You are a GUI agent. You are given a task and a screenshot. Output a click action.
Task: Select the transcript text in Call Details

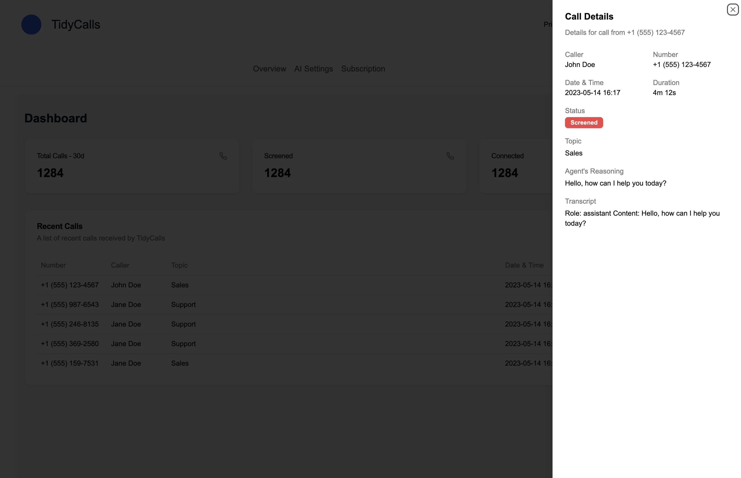642,218
